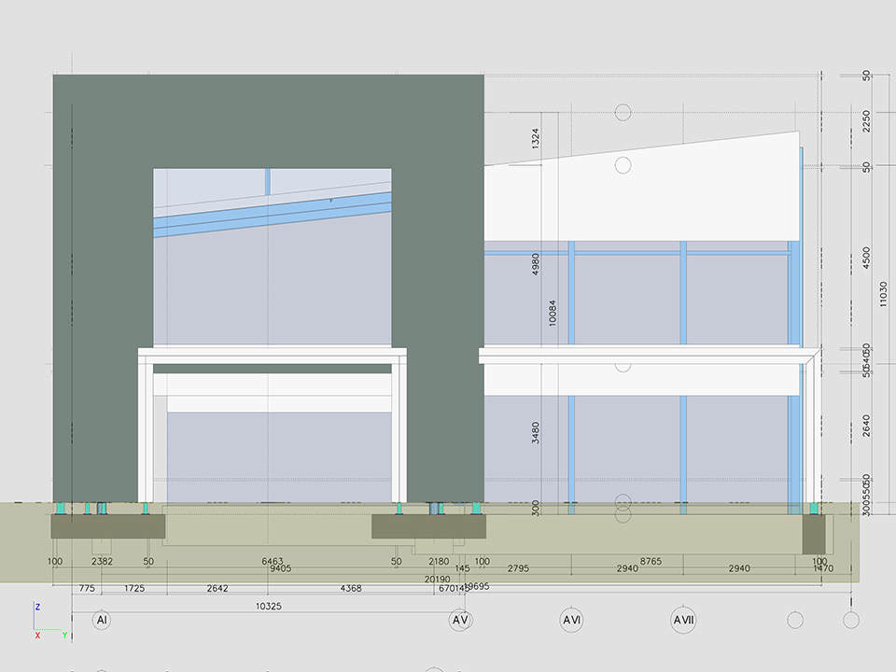896x672 pixels.
Task: Select the AV grid axis bubble
Action: coord(459,620)
